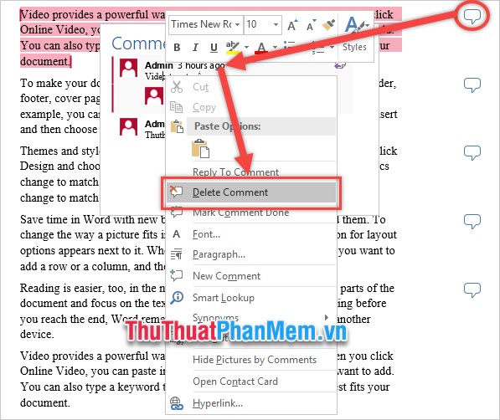Expand the numbering list dropdown arrow
Viewport: 500px width, 420px height.
click(332, 47)
